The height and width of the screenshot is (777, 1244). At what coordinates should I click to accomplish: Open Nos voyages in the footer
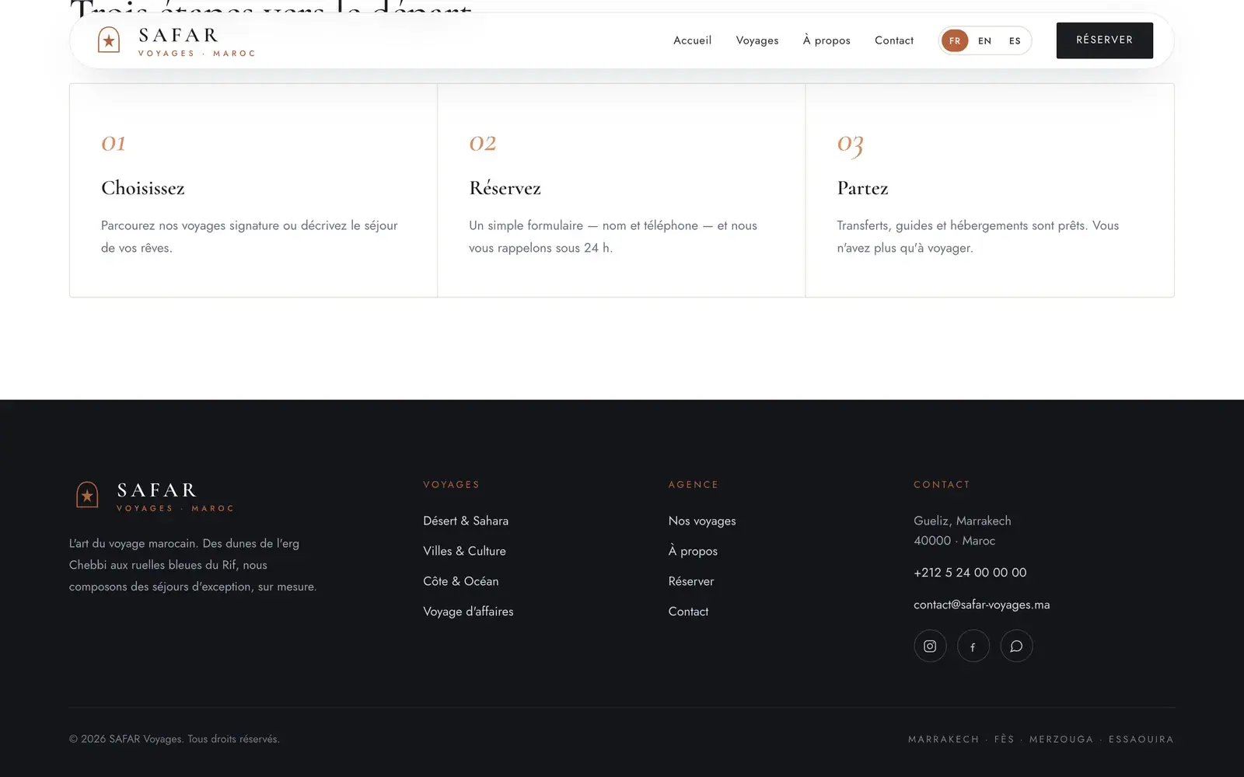(x=702, y=521)
